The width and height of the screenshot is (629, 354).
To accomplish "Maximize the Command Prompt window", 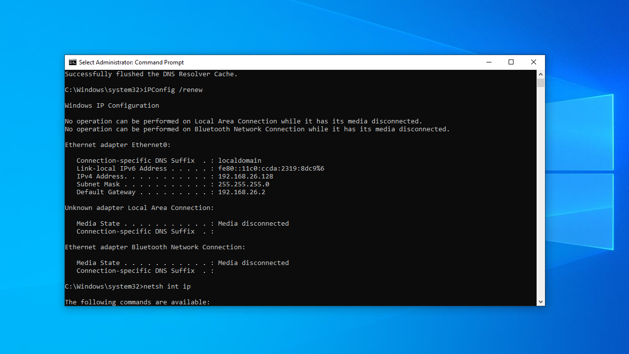I will tap(511, 62).
